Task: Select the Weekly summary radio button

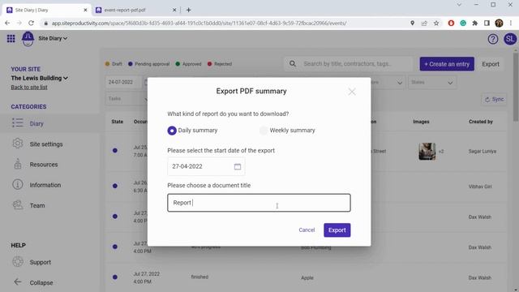Action: (x=264, y=131)
